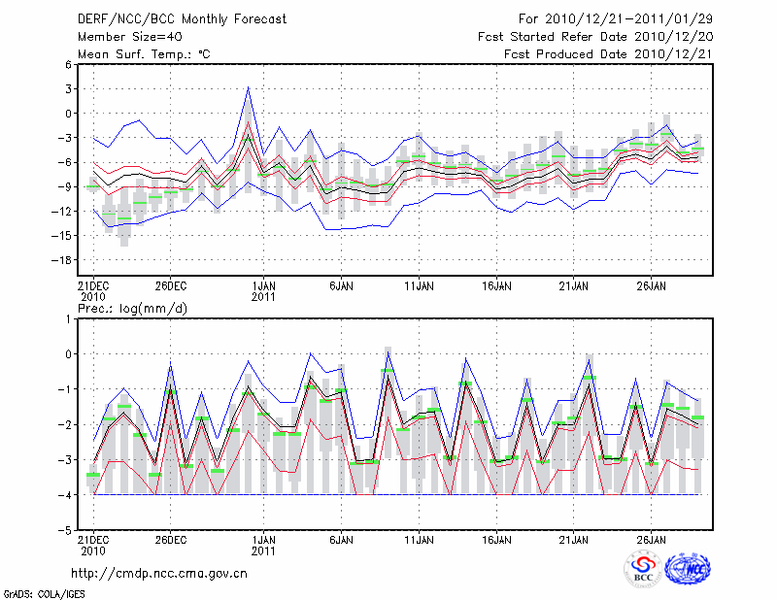Image resolution: width=777 pixels, height=600 pixels.
Task: Select the Member Size=40 text
Action: pyautogui.click(x=129, y=36)
